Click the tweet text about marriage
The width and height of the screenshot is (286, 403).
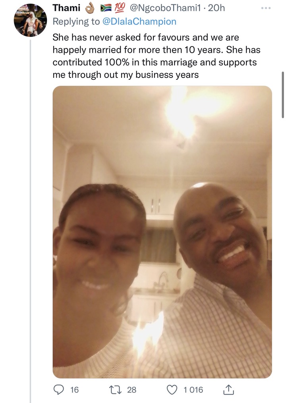[x=157, y=56]
